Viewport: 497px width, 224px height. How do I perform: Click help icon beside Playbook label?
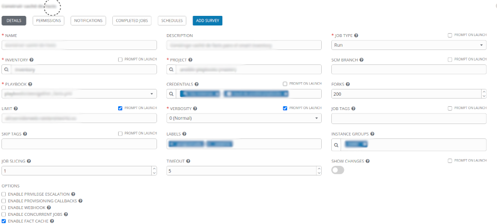tap(30, 84)
